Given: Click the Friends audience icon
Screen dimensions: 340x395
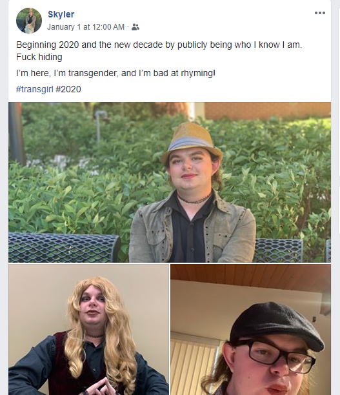Looking at the screenshot, I should pos(135,27).
